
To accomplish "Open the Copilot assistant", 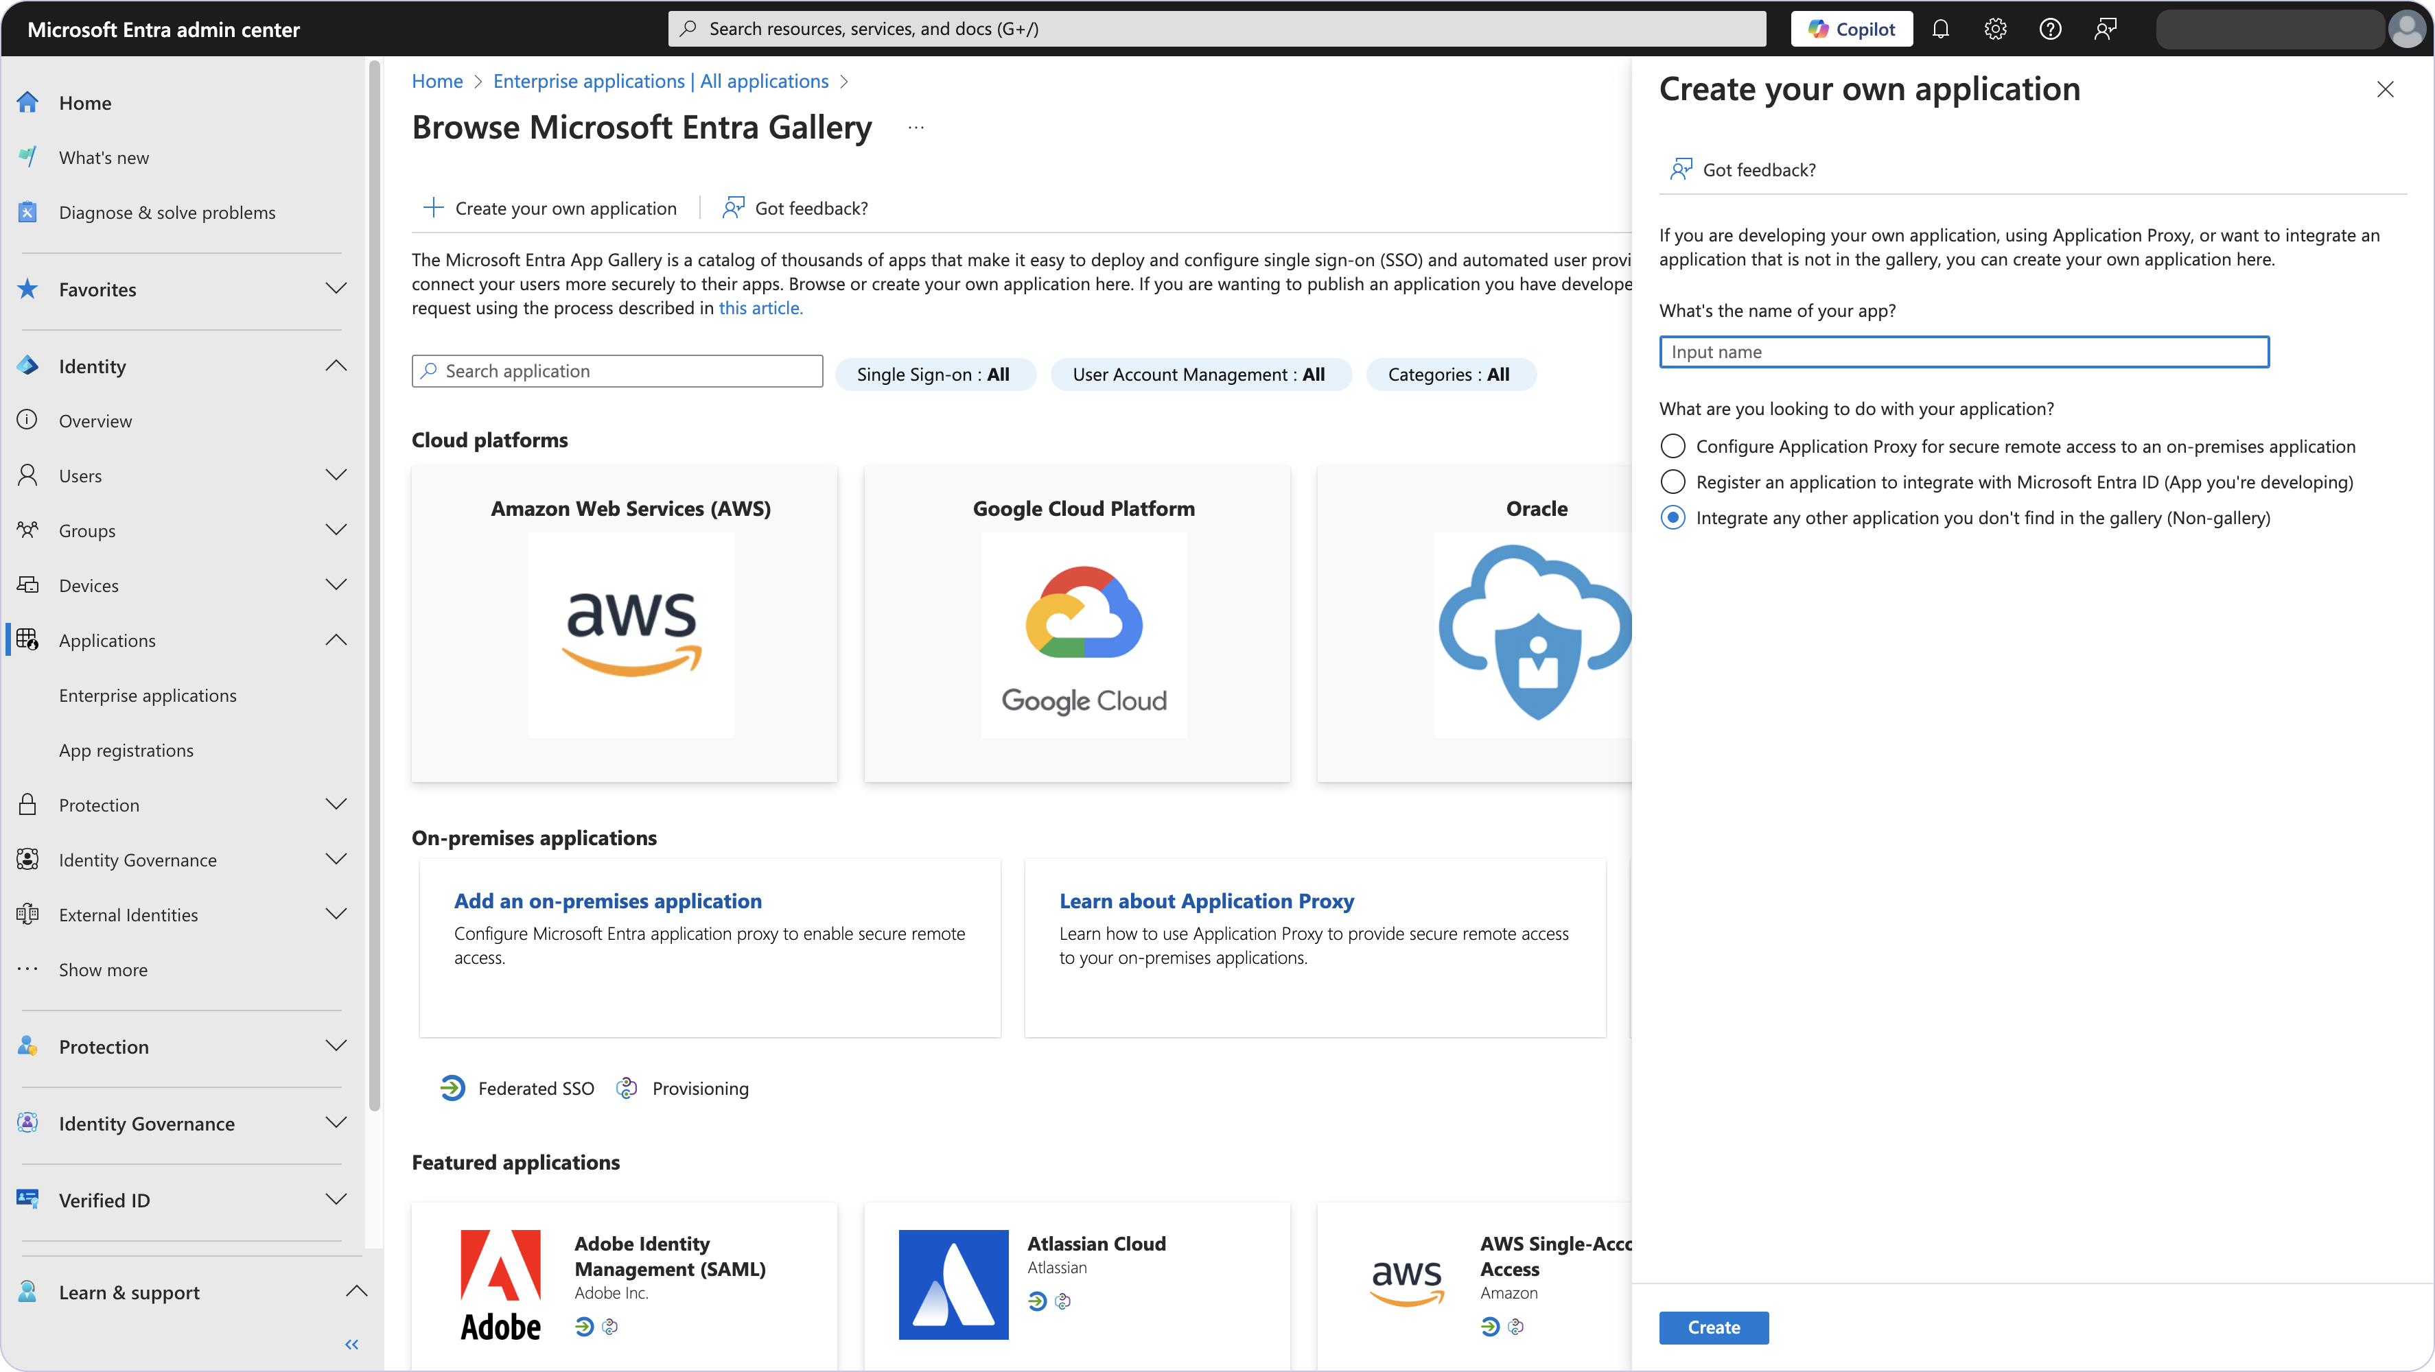I will point(1851,29).
